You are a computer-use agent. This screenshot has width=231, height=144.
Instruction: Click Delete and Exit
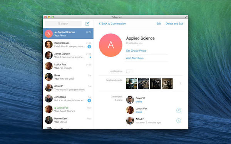pyautogui.click(x=174, y=23)
